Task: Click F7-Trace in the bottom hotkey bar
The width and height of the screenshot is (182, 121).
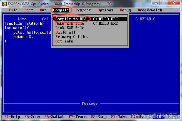Action: [78, 117]
